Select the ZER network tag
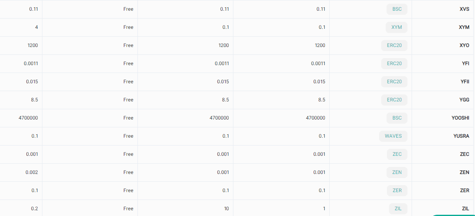475x216 pixels. (397, 190)
